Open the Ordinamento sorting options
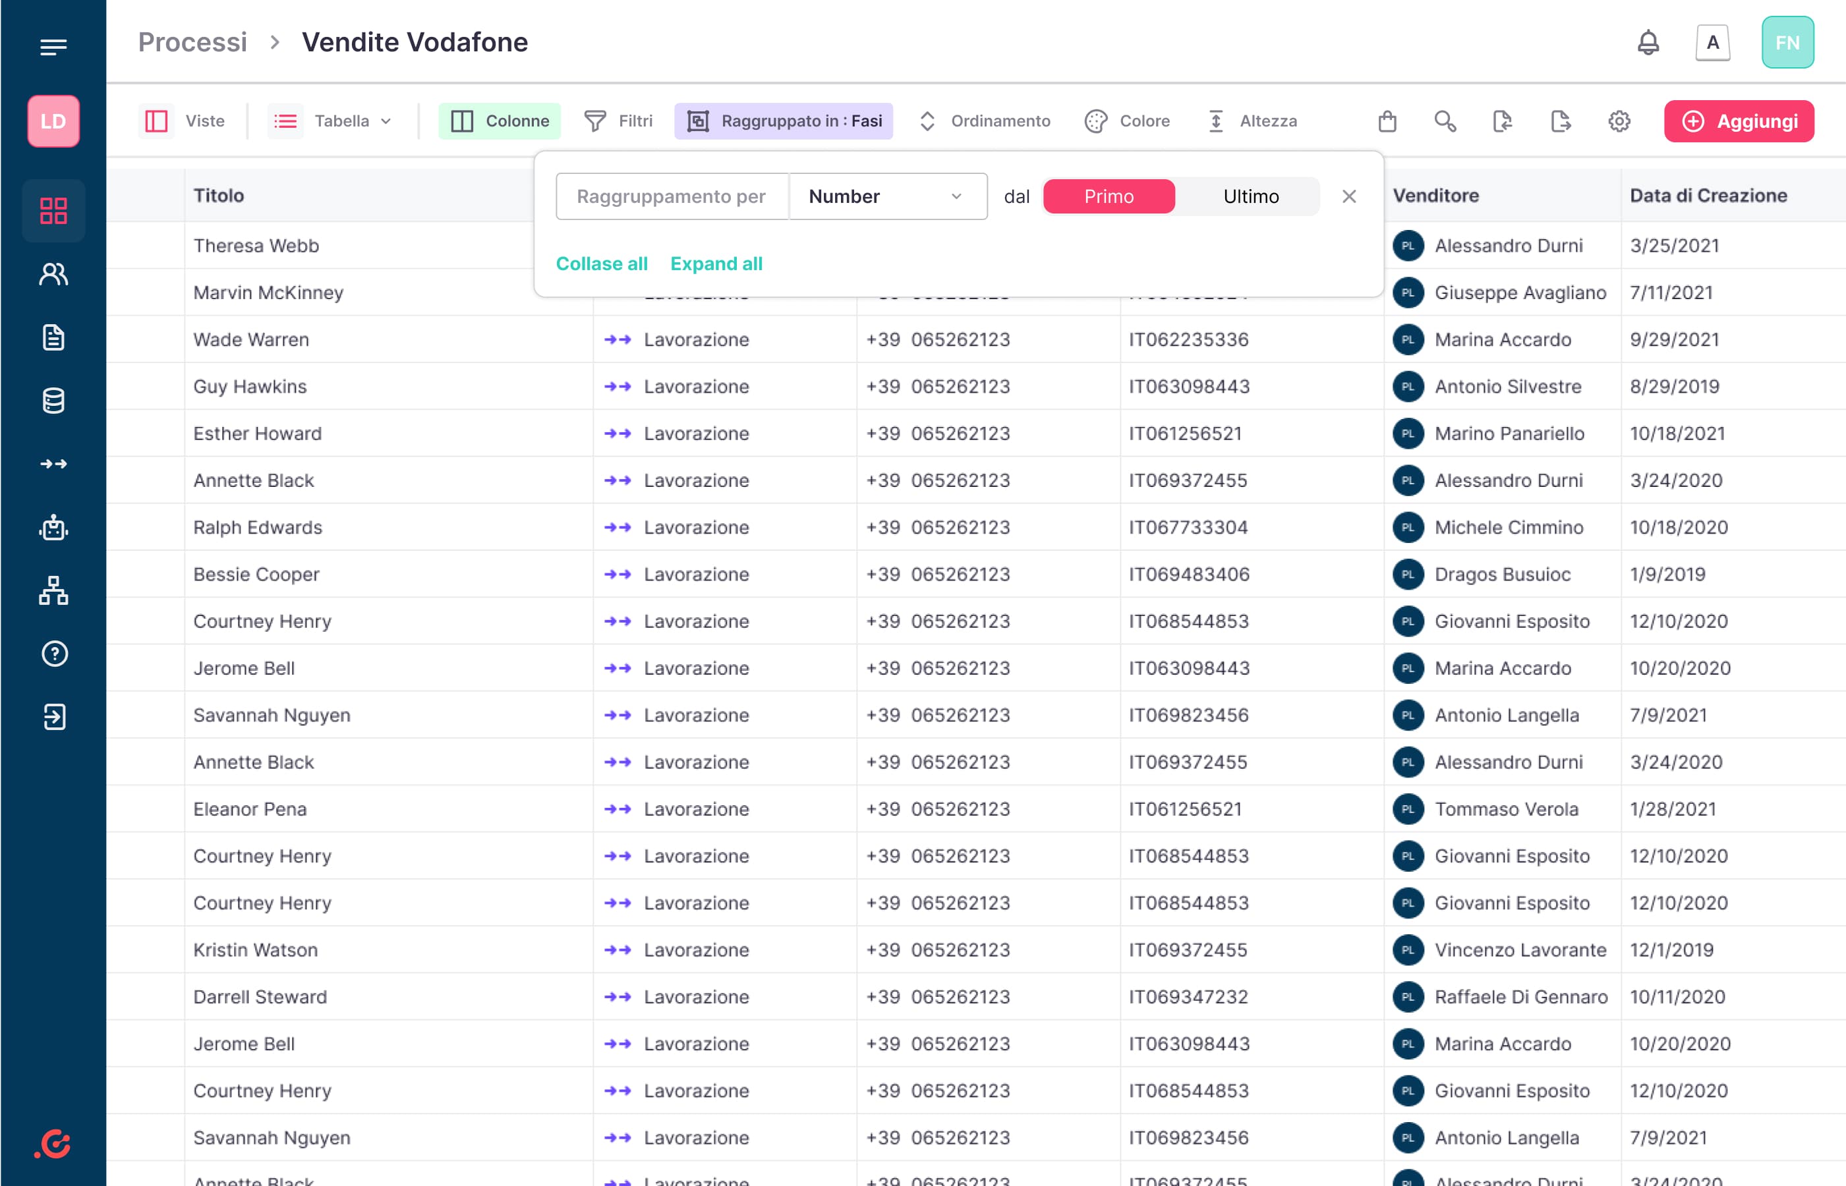The height and width of the screenshot is (1186, 1846). pos(984,121)
